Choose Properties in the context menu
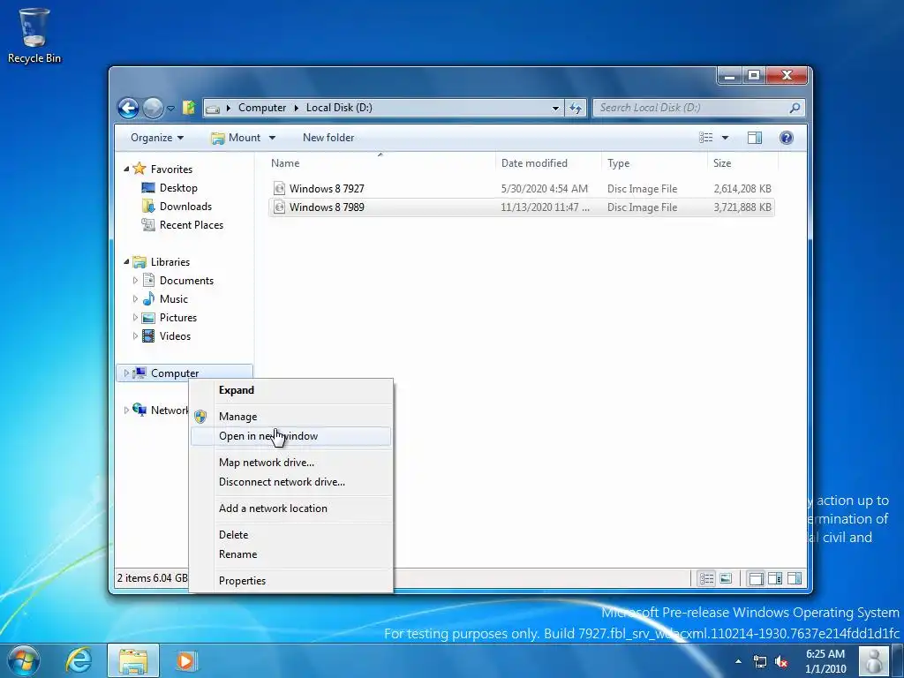The height and width of the screenshot is (678, 904). click(x=291, y=581)
